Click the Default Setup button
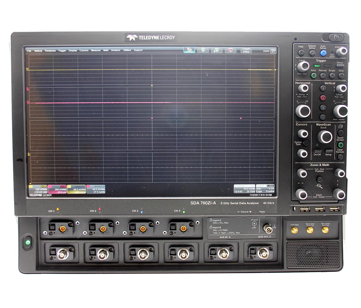This screenshot has height=308, width=361. click(312, 53)
